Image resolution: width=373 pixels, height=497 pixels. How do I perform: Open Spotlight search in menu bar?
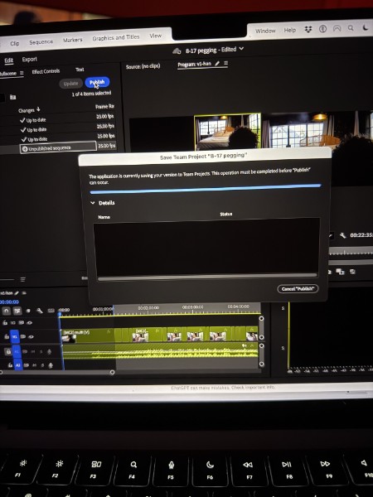pos(351,28)
